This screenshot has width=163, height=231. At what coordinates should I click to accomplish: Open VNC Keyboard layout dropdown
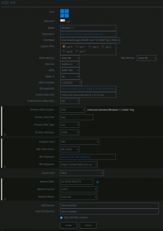point(79,164)
